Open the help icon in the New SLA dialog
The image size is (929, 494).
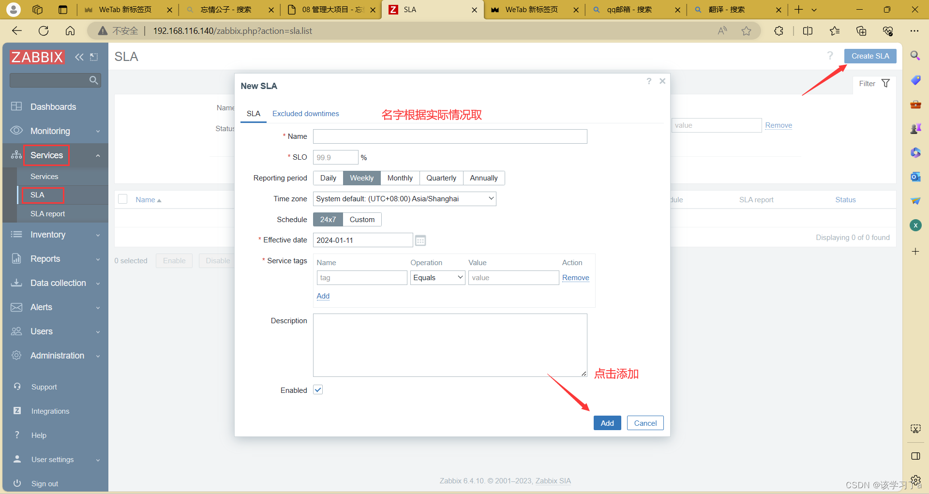(x=649, y=81)
